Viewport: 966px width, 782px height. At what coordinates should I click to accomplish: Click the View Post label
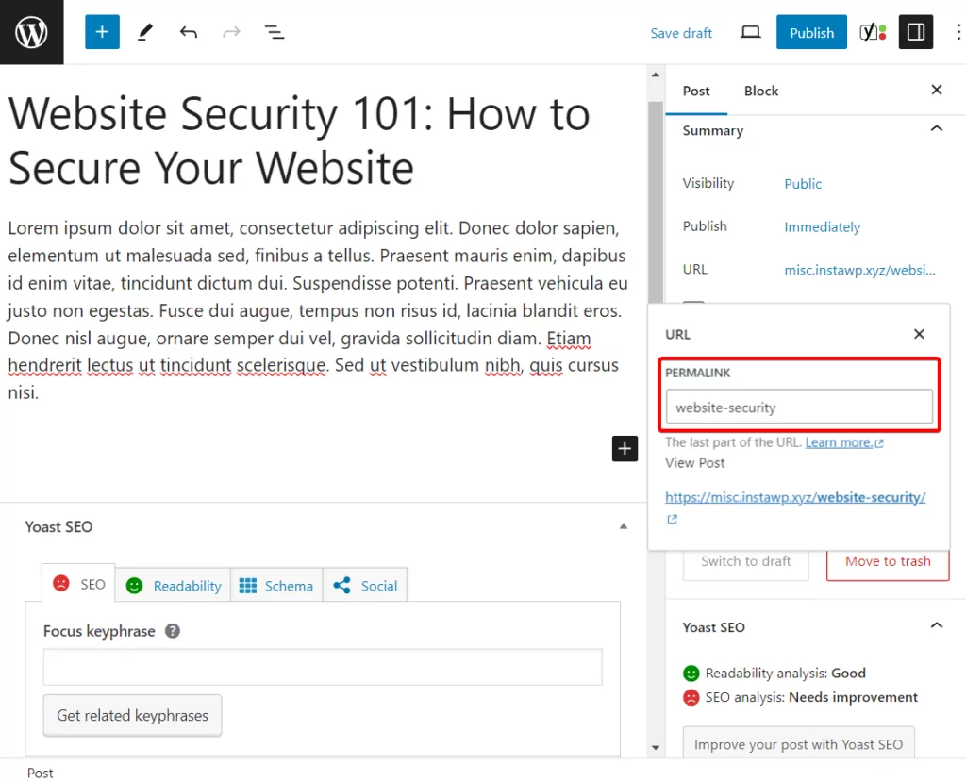tap(694, 463)
